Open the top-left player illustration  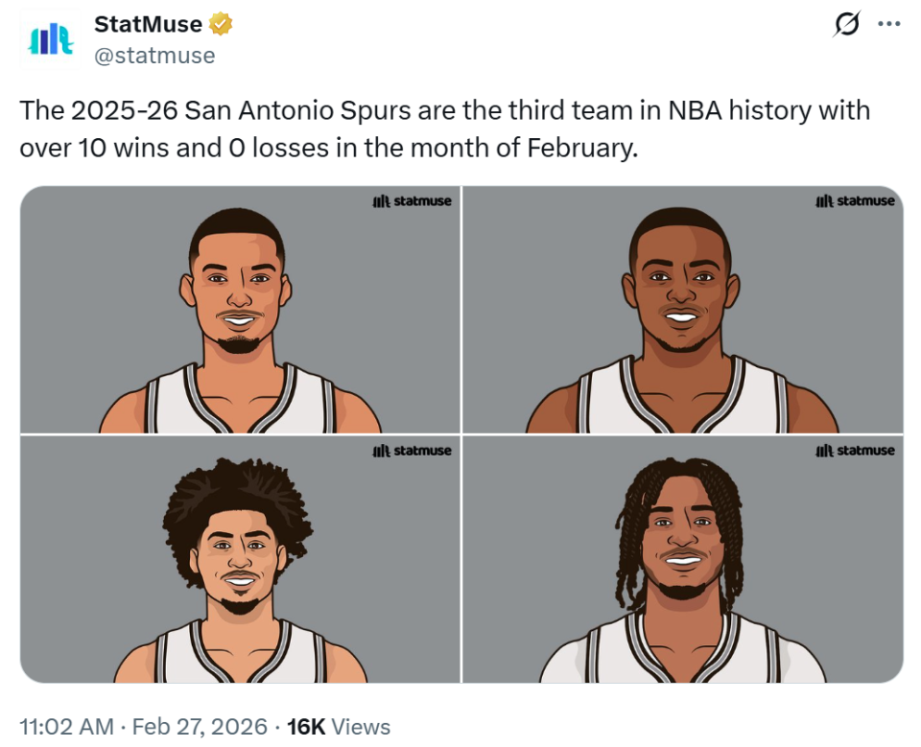click(x=240, y=310)
